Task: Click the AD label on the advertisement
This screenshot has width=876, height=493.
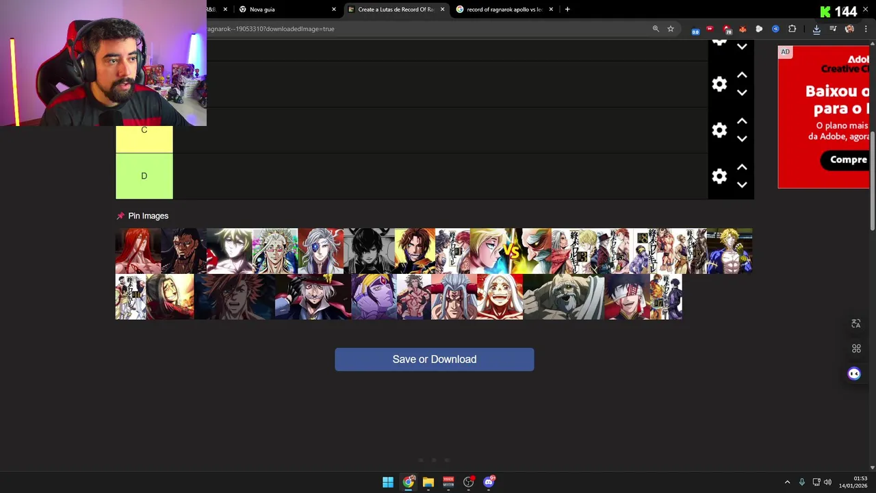Action: click(x=785, y=52)
